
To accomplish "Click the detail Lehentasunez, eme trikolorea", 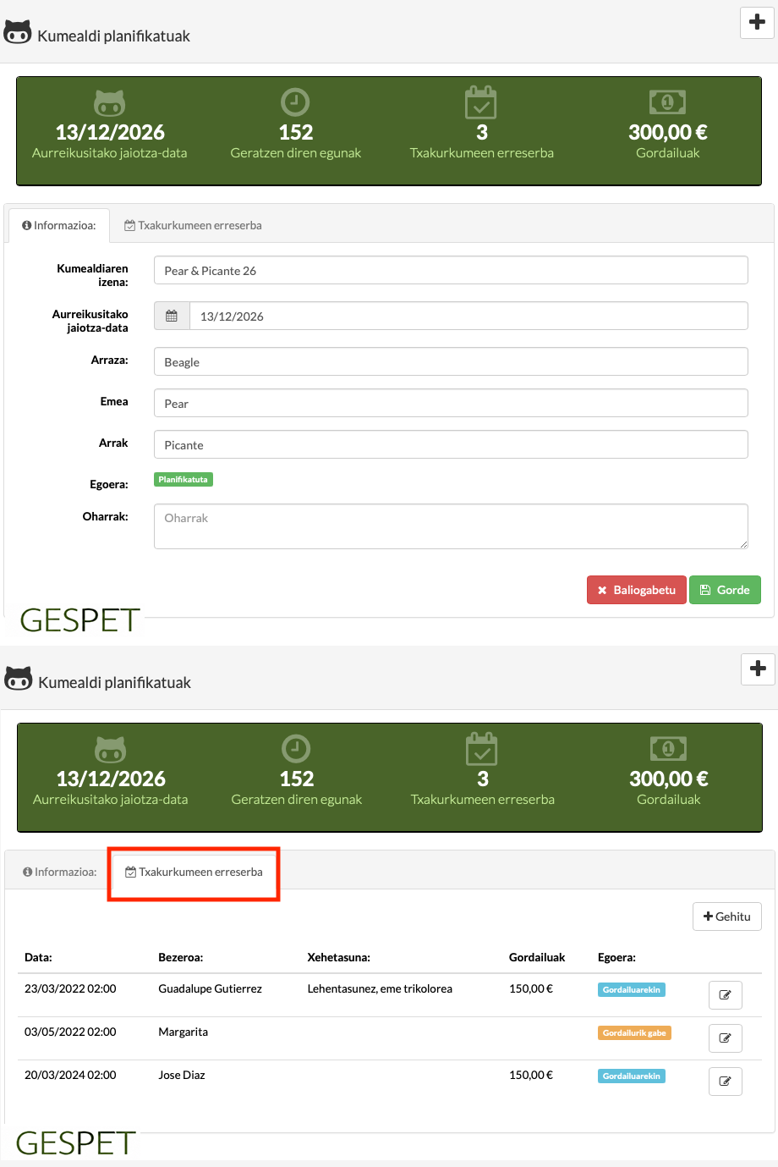I will point(380,988).
